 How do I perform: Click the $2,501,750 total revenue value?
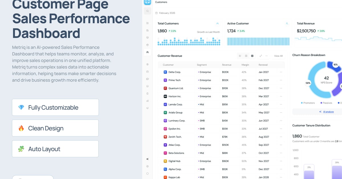point(306,31)
